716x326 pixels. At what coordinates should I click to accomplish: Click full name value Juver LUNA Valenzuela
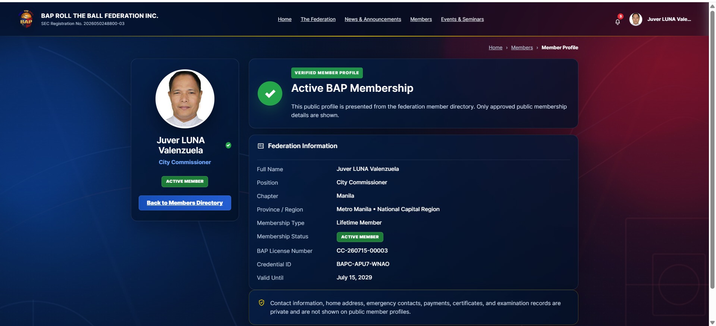[368, 169]
